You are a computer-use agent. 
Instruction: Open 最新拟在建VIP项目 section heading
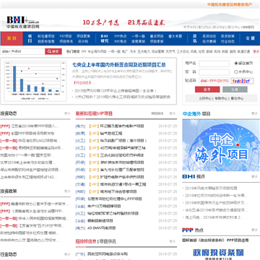pyautogui.click(x=94, y=113)
